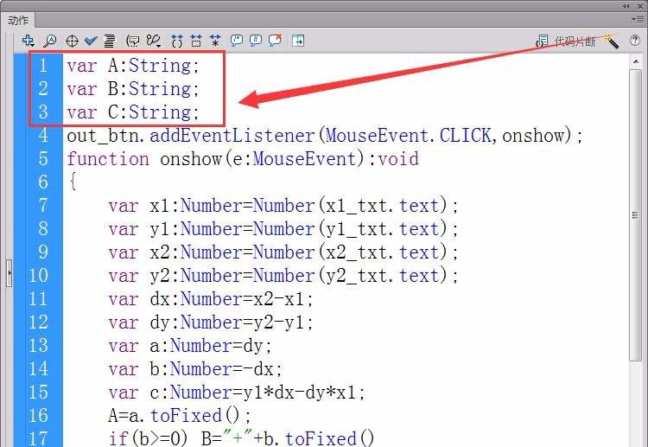Open the Help question mark icon
This screenshot has height=447, width=648.
(635, 40)
